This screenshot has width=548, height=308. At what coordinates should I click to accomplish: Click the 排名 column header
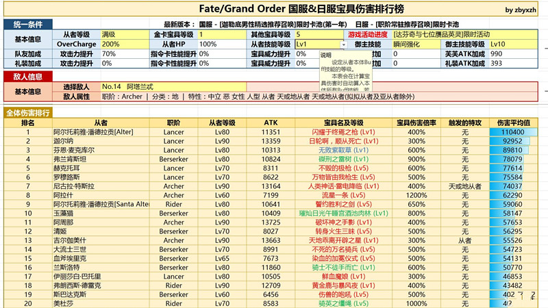28,123
